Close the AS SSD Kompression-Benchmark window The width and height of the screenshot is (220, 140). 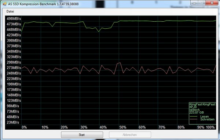click(212, 3)
